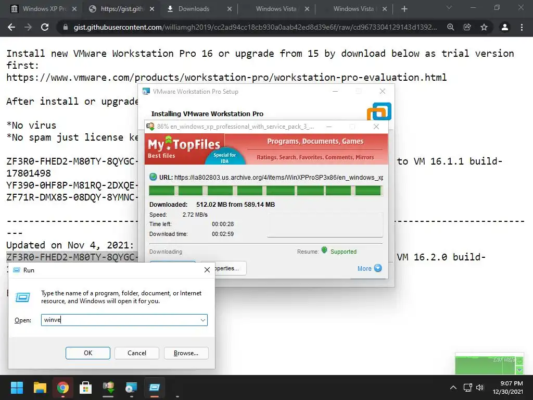533x400 pixels.
Task: Click Browse in the Run dialog
Action: pyautogui.click(x=186, y=353)
